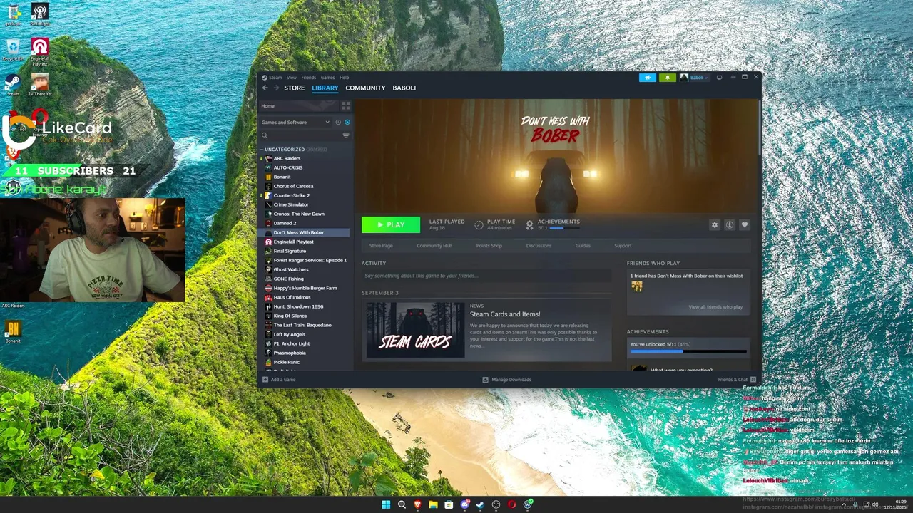Open the Guides link
Screen dimensions: 913x513
pos(583,246)
